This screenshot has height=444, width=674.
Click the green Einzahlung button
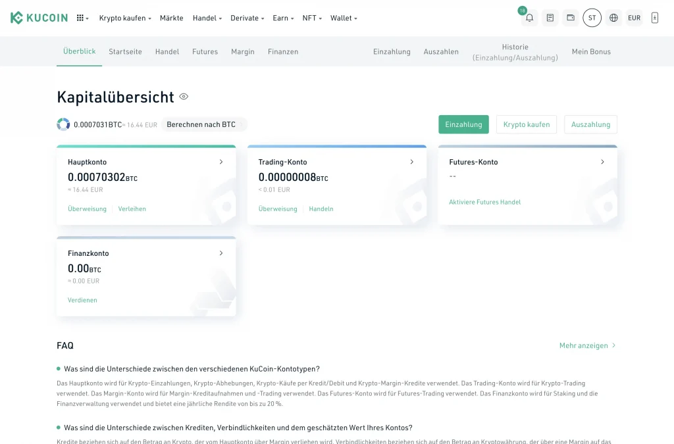[x=463, y=124]
